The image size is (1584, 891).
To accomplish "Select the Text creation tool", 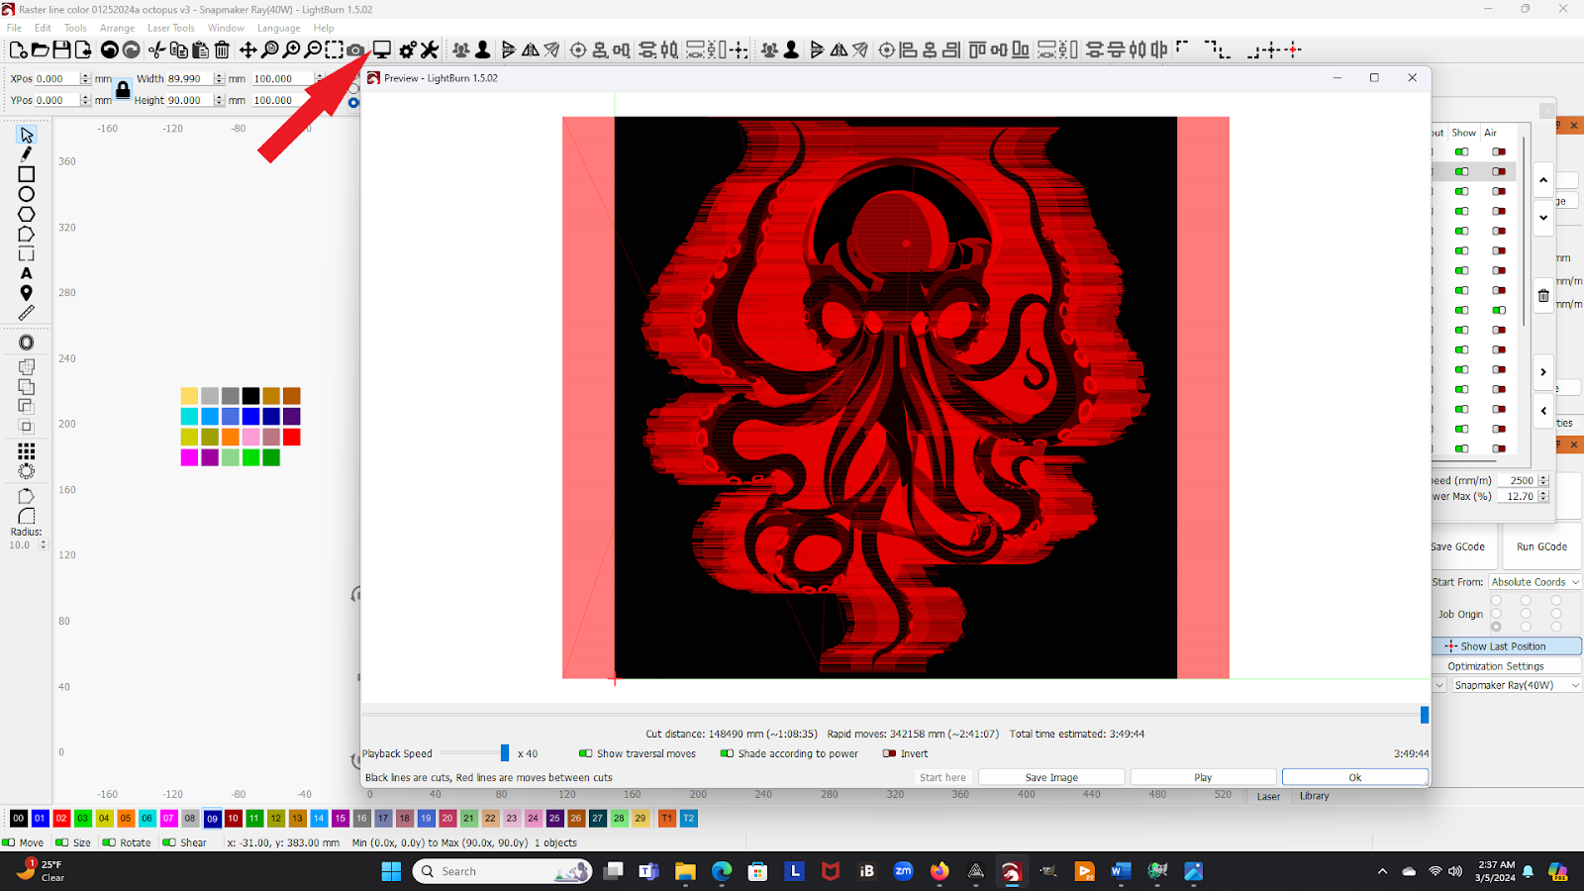I will [27, 273].
